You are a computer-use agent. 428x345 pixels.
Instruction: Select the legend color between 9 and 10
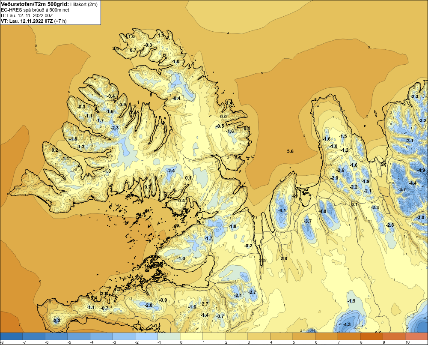(394, 336)
